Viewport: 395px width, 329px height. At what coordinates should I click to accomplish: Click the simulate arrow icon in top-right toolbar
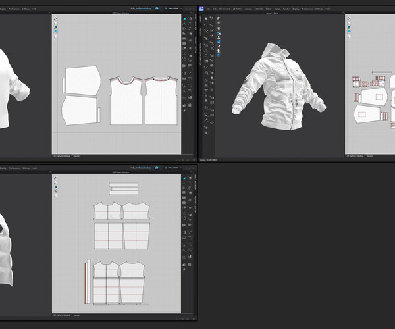pos(206,18)
